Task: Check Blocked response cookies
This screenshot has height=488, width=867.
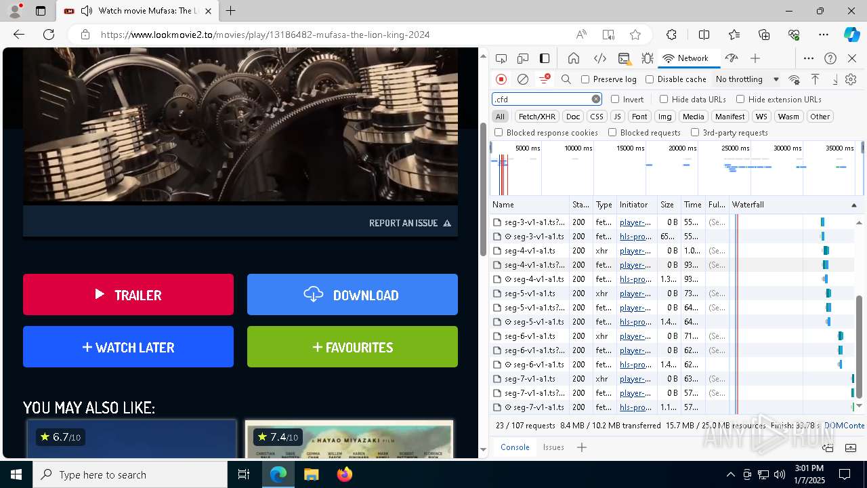Action: pos(499,133)
